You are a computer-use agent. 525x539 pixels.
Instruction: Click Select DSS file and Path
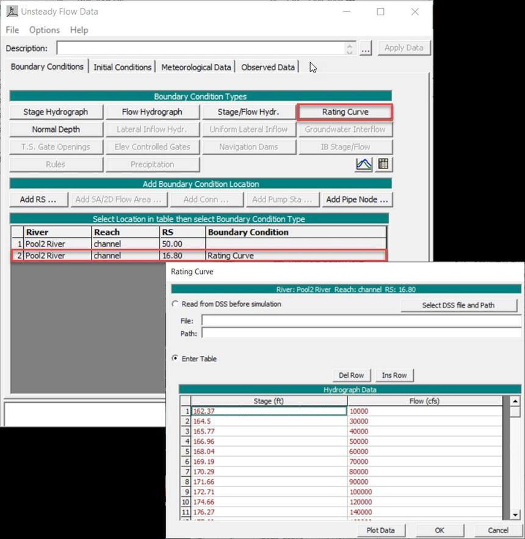pyautogui.click(x=458, y=305)
